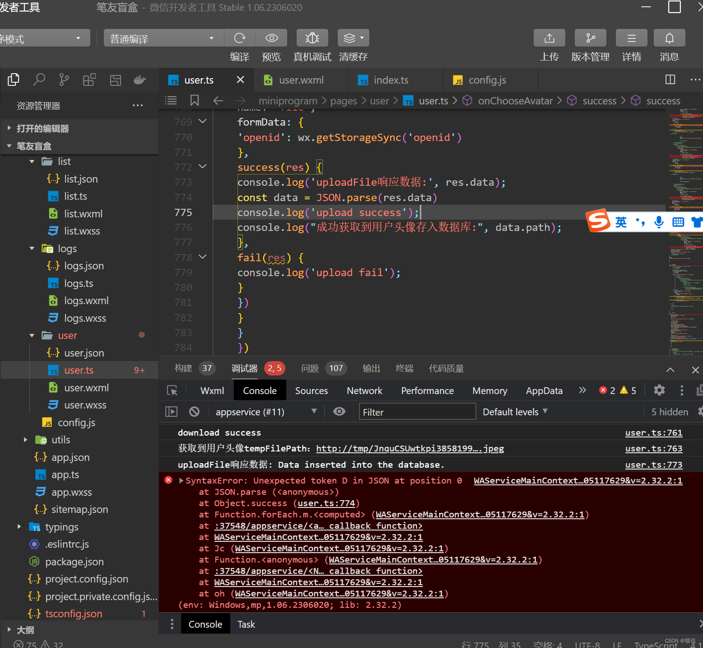Image resolution: width=703 pixels, height=648 pixels.
Task: Toggle live expression eye in console
Action: (x=339, y=412)
